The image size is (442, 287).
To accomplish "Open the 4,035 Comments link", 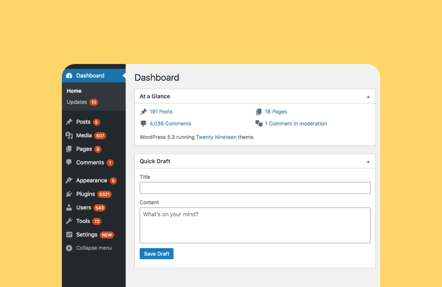I will (170, 124).
